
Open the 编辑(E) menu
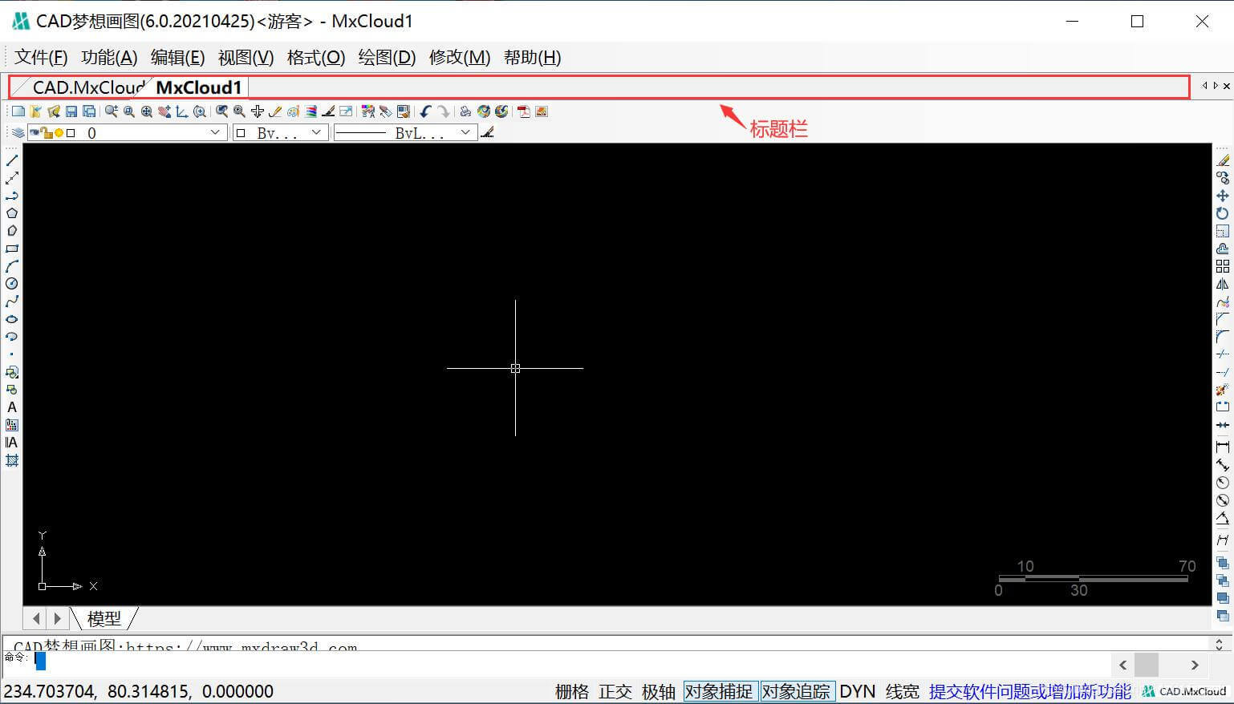177,58
